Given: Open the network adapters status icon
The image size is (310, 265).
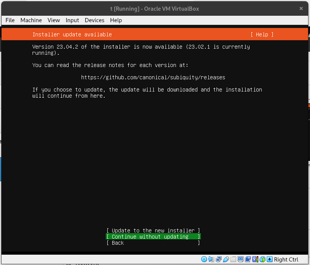Looking at the screenshot, I should [218, 260].
